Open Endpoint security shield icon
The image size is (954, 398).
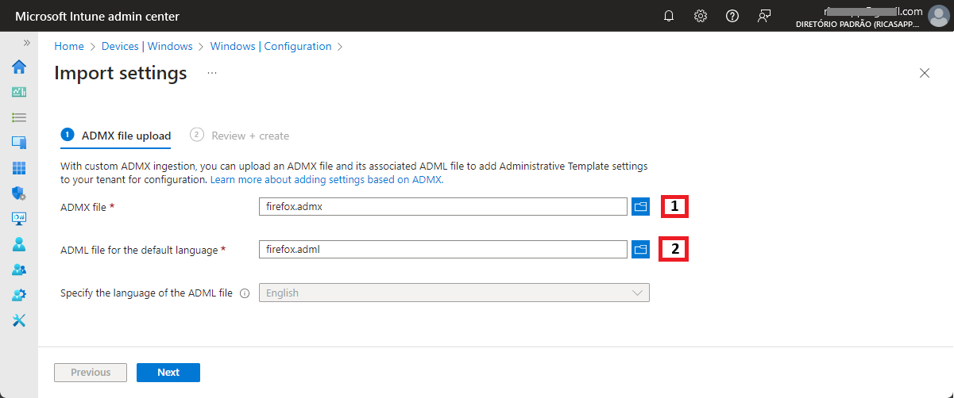[19, 193]
